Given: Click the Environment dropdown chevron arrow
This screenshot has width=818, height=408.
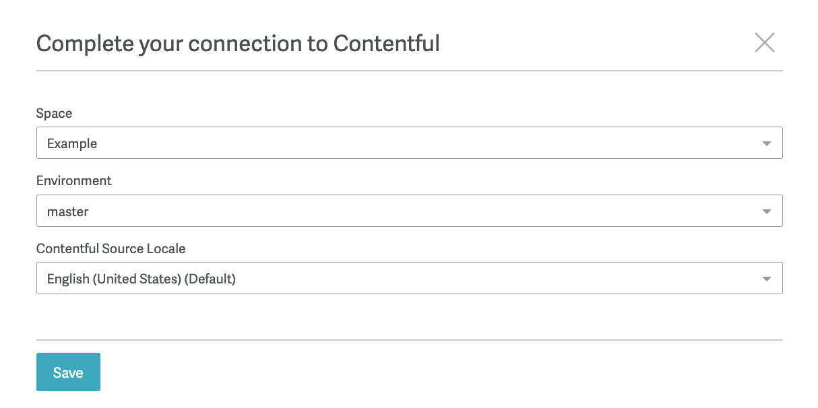Looking at the screenshot, I should [x=766, y=211].
